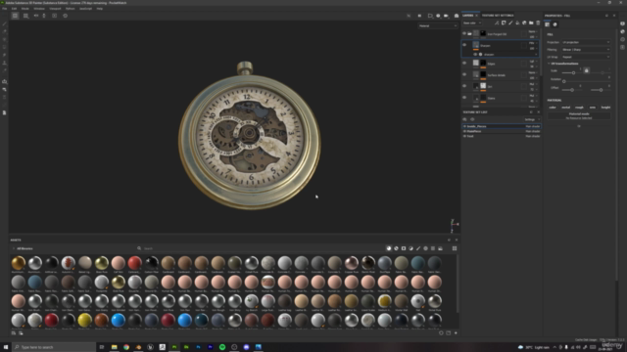Open the viewport Material mode dropdown

(x=438, y=26)
